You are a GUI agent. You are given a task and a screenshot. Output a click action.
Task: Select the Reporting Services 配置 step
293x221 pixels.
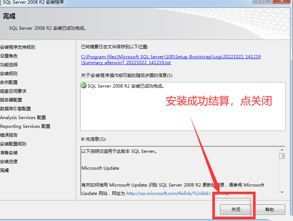pyautogui.click(x=25, y=126)
